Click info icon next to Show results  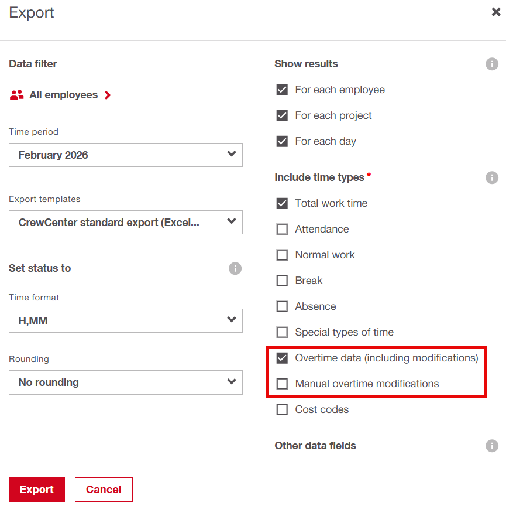[492, 64]
